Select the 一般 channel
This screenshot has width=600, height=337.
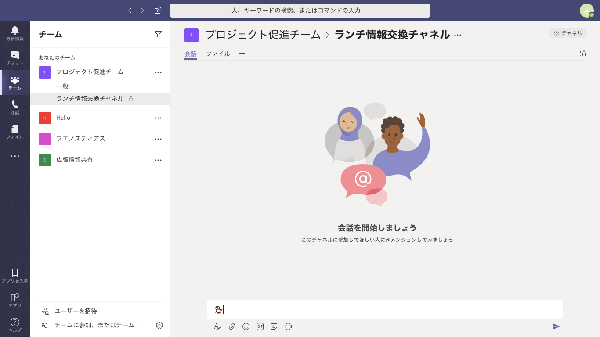pyautogui.click(x=62, y=86)
